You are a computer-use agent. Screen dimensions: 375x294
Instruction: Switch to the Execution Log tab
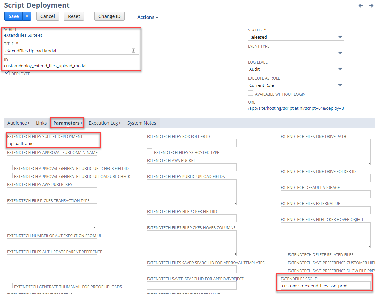pos(103,123)
